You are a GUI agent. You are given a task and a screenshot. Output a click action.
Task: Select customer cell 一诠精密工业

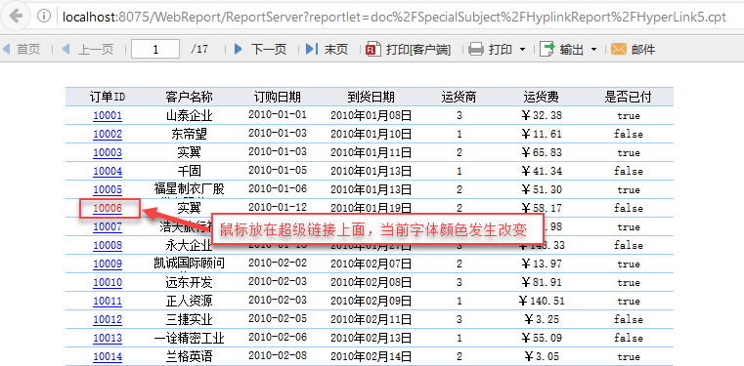point(189,338)
